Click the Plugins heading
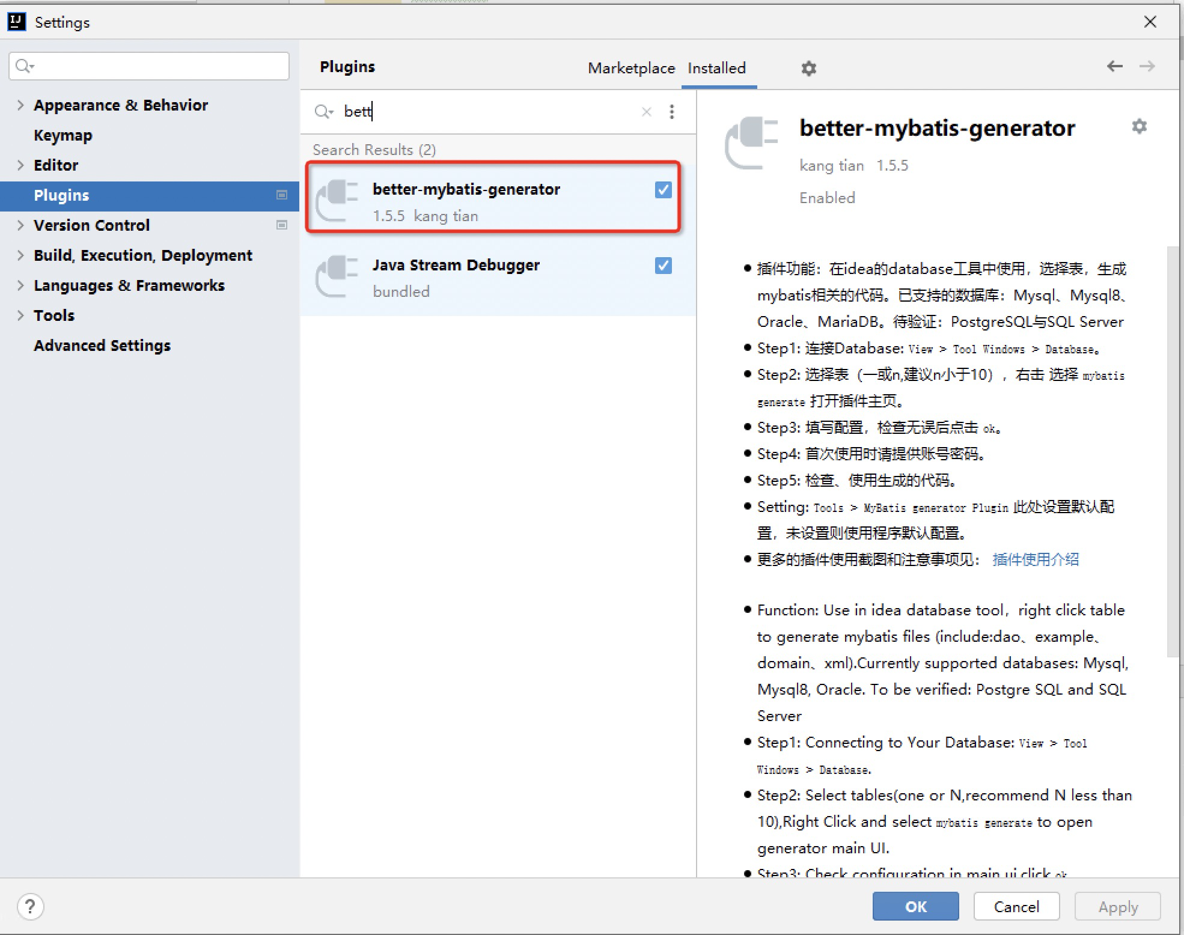Screen dimensions: 1184x935 [347, 67]
